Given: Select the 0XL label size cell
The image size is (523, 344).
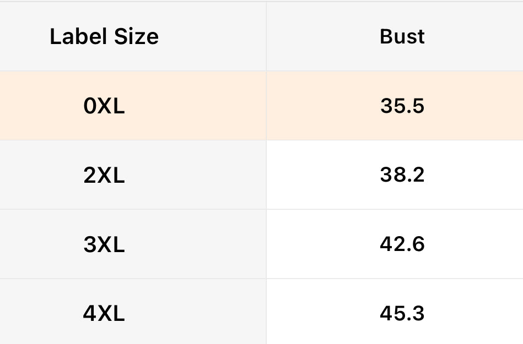Looking at the screenshot, I should coord(104,106).
